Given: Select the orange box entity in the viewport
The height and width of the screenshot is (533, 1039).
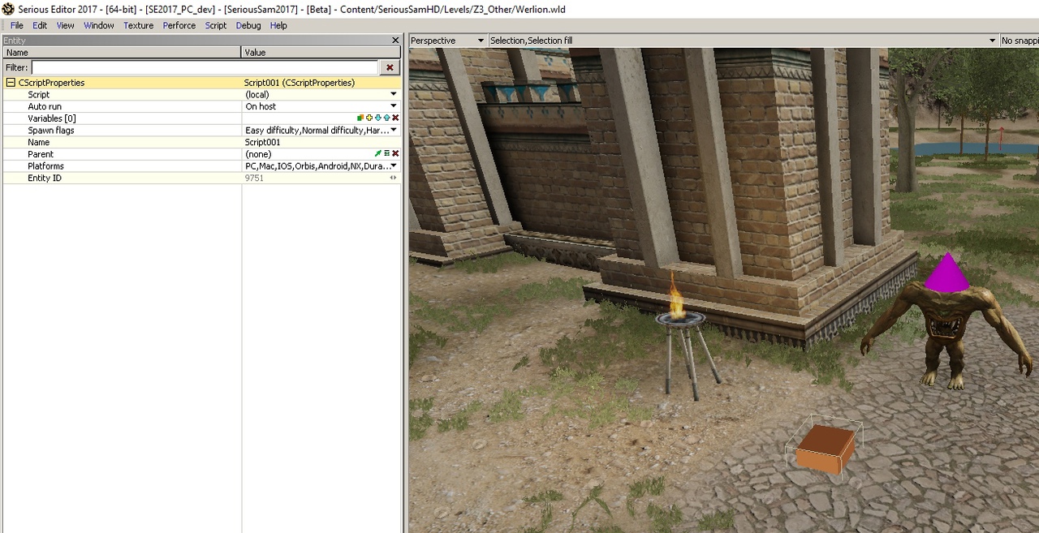Looking at the screenshot, I should pyautogui.click(x=825, y=448).
